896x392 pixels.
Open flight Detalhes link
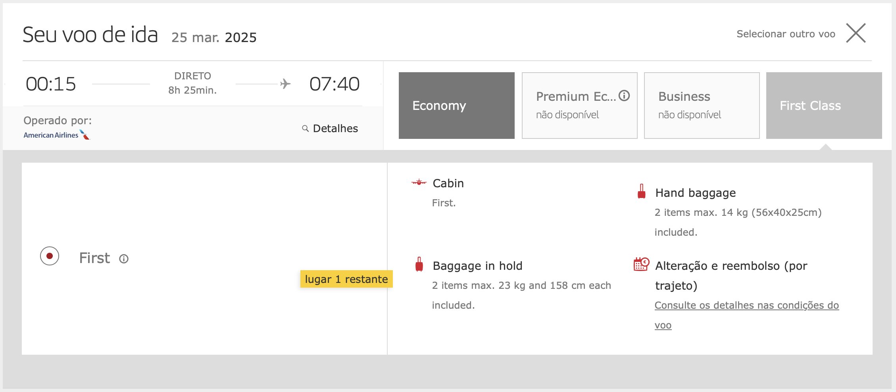(x=335, y=129)
